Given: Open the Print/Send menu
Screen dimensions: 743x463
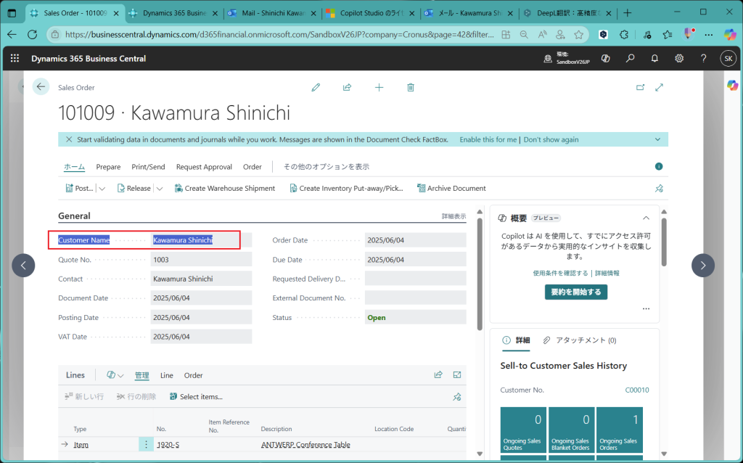Looking at the screenshot, I should [x=148, y=167].
